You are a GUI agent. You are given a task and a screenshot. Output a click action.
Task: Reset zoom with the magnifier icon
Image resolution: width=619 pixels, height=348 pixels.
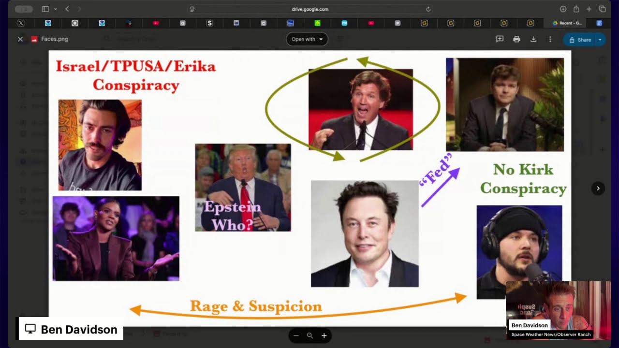[x=310, y=335]
